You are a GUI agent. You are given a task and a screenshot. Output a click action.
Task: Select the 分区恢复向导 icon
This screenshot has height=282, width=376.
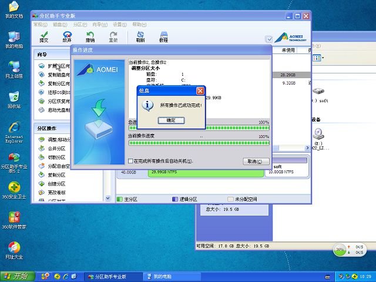(42, 101)
